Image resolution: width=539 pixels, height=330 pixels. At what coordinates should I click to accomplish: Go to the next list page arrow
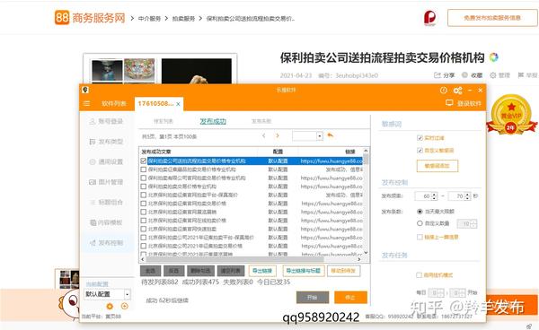click(x=278, y=135)
